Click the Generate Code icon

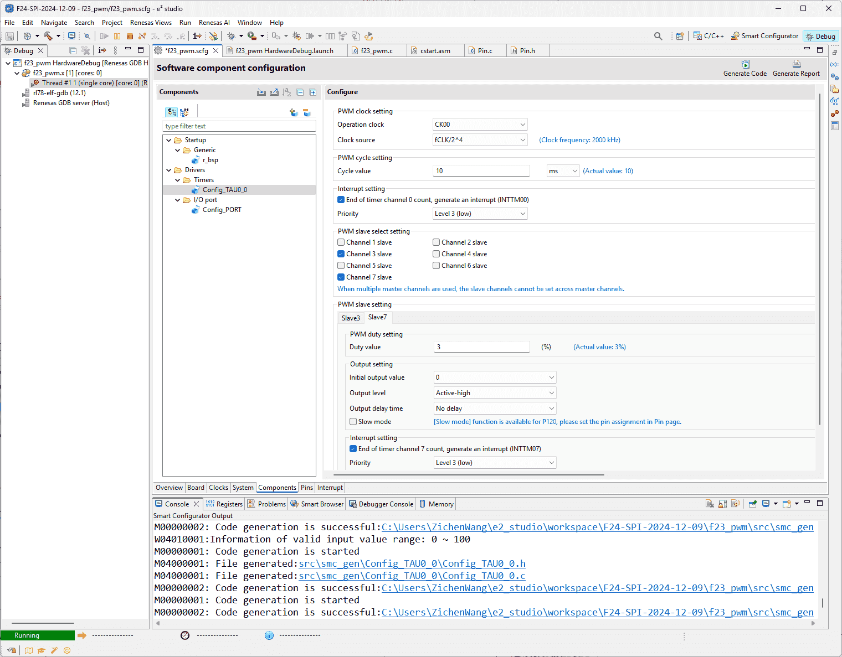tap(745, 65)
